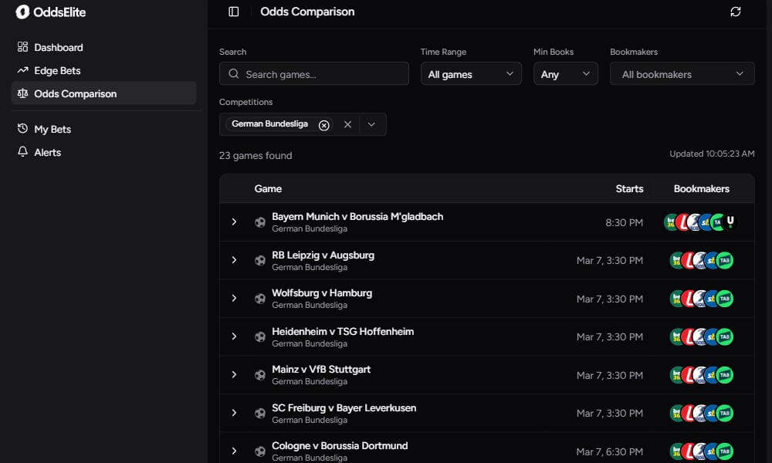Toggle the sidebar collapse icon beside Odds Comparison
This screenshot has width=772, height=463.
233,12
